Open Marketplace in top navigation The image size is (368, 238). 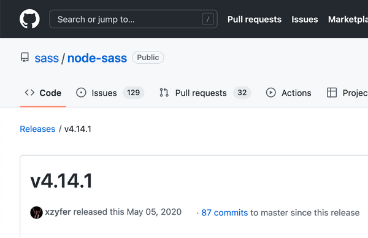(348, 19)
